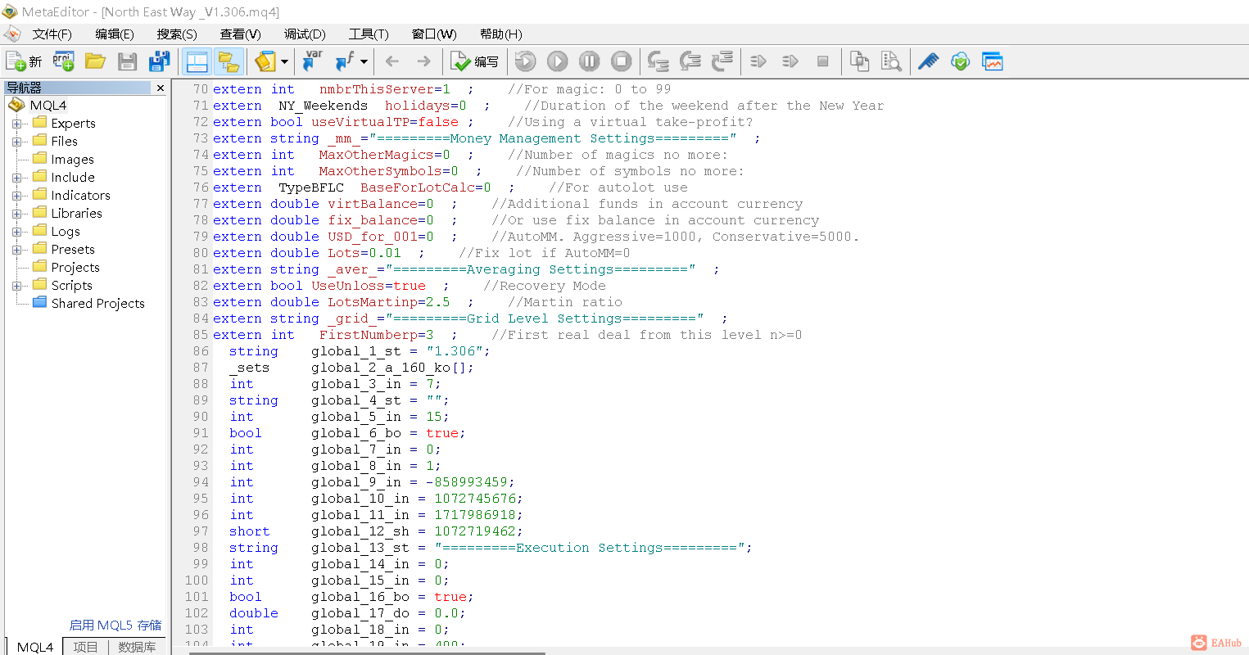
Task: Open the dropdown arrow beside the reference book
Action: [x=284, y=61]
